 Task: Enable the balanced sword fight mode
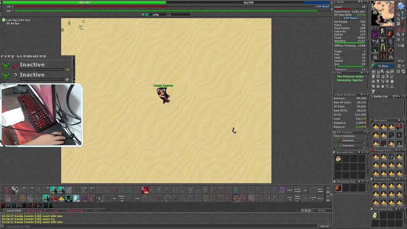pos(399,35)
